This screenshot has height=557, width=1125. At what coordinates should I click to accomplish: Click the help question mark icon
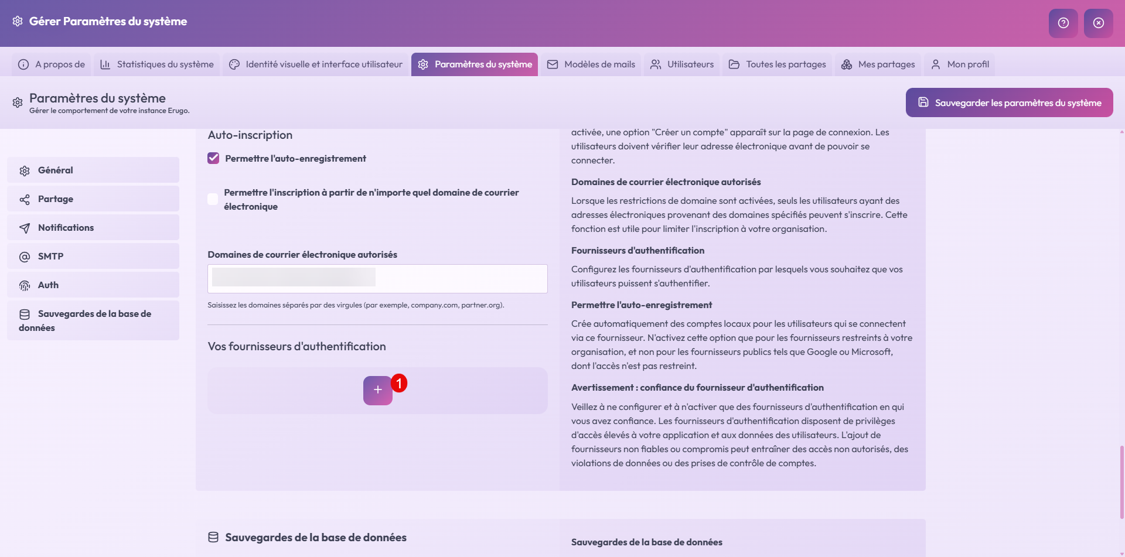(x=1063, y=23)
